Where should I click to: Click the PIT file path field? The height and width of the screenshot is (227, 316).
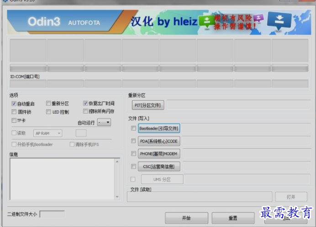(239, 105)
